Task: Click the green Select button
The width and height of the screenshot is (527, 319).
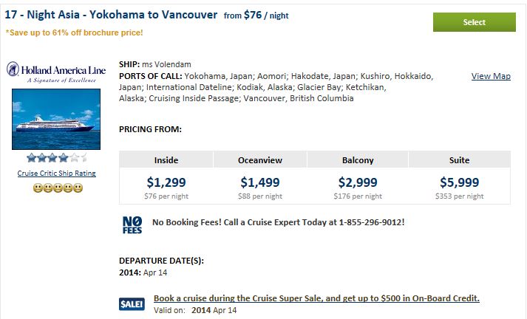Action: pyautogui.click(x=475, y=22)
